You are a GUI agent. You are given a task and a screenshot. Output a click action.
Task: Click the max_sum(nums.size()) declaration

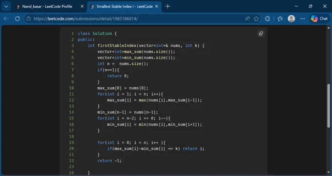point(136,52)
